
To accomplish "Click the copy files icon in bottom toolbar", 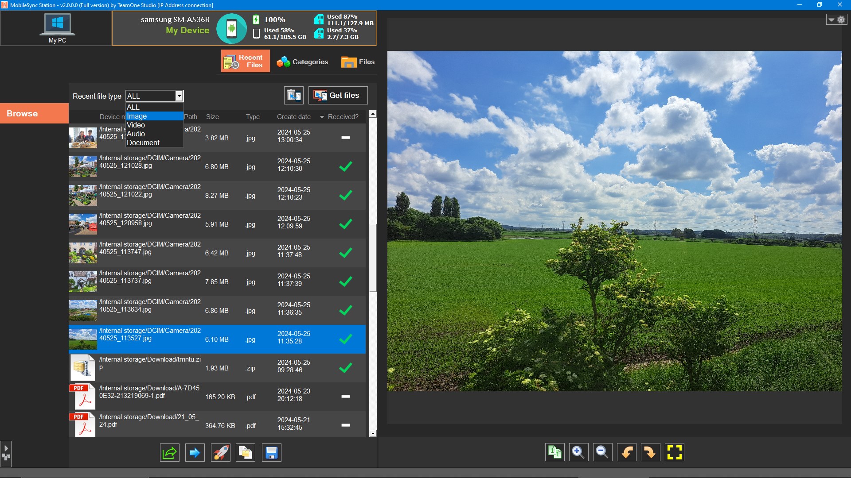I will coord(246,453).
